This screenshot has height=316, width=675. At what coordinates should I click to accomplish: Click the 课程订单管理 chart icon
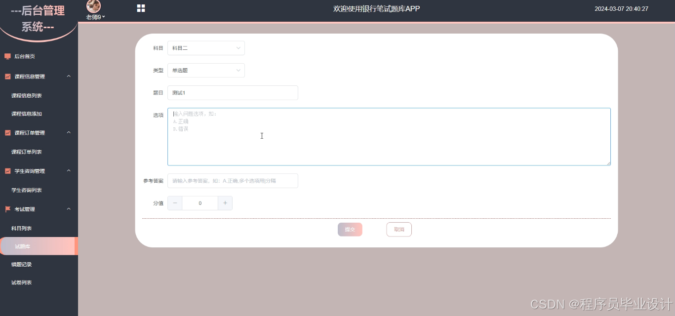7,132
